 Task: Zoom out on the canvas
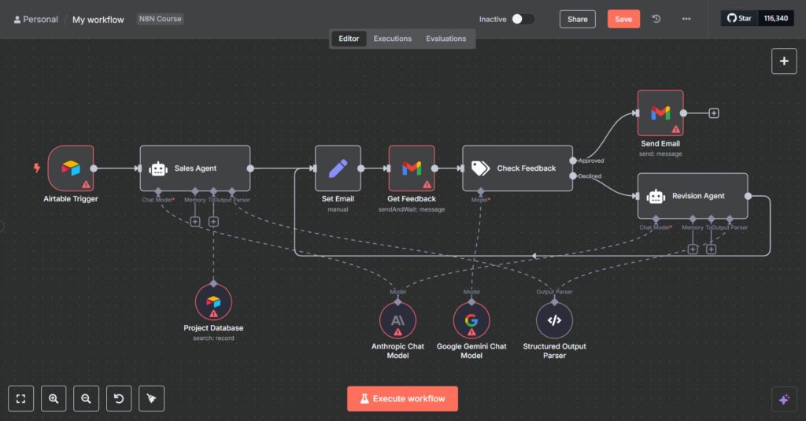pyautogui.click(x=87, y=398)
